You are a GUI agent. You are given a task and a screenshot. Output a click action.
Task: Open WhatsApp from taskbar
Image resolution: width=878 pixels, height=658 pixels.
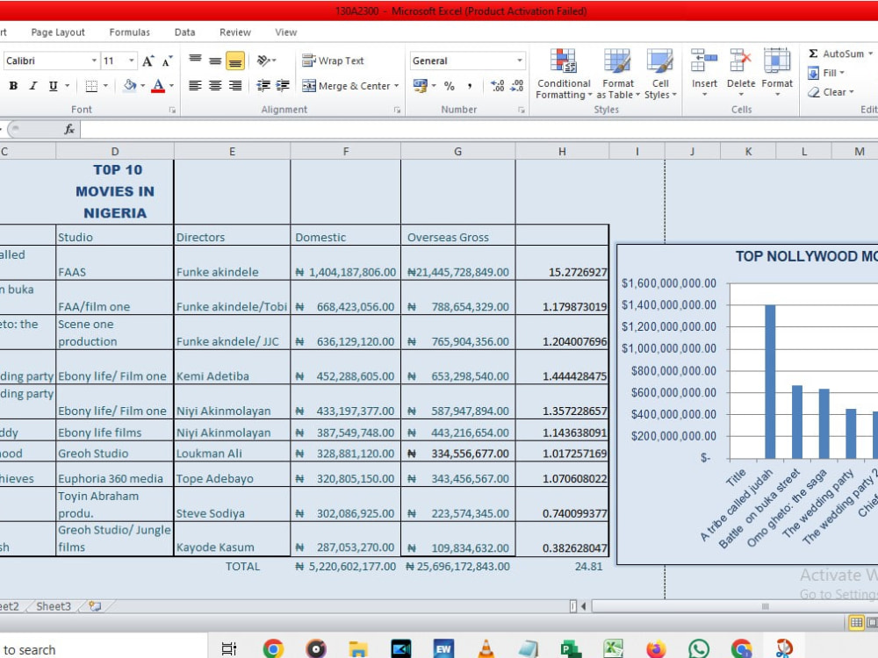tap(699, 649)
